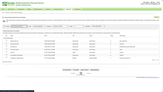Click the 'Atención Médica' action cell

pyautogui.click(x=93, y=58)
